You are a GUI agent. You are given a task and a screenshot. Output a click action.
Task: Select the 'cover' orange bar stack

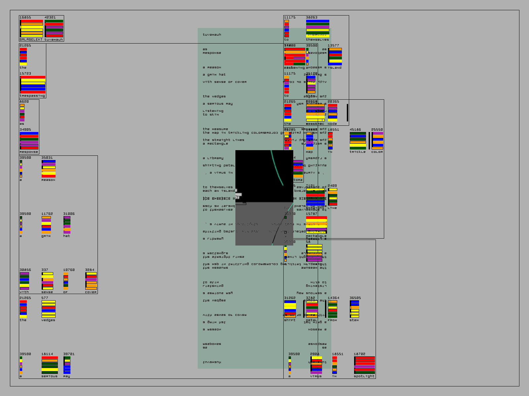(x=91, y=281)
